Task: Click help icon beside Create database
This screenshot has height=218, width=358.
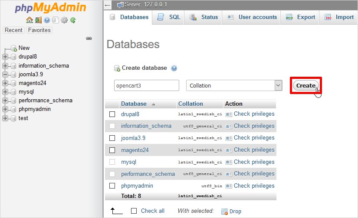Action: [x=174, y=68]
